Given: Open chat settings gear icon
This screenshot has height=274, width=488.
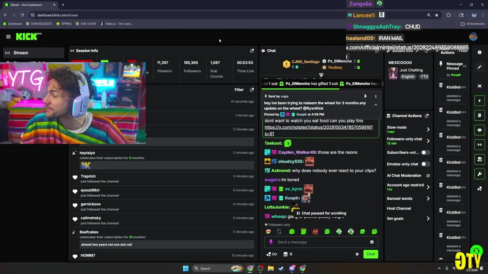Looking at the screenshot, I should point(357,254).
